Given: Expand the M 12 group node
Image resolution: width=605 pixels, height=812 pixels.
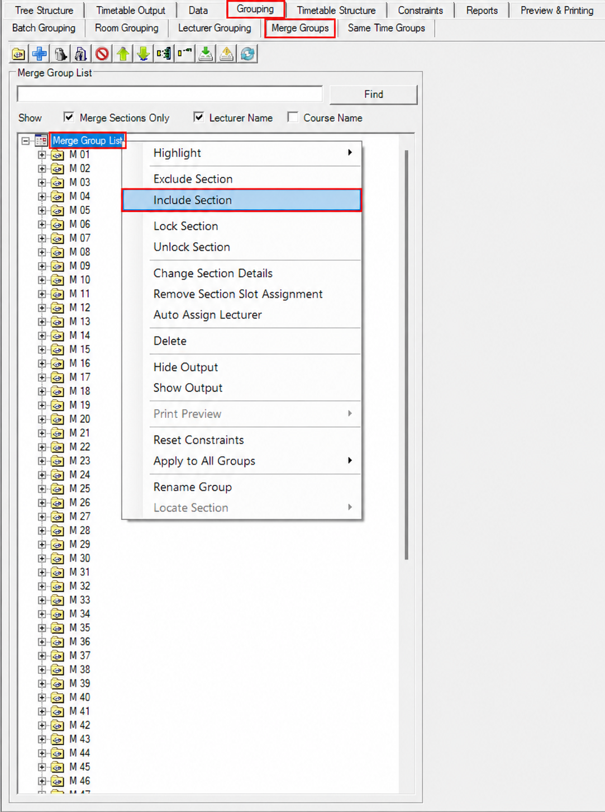Looking at the screenshot, I should tap(42, 308).
